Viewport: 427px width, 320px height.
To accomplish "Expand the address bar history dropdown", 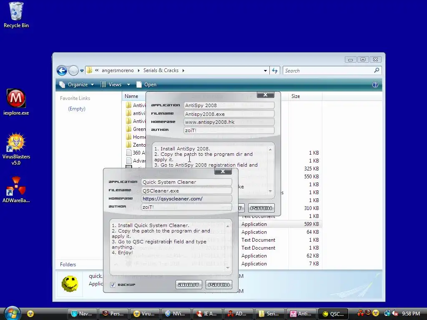I will click(x=265, y=71).
